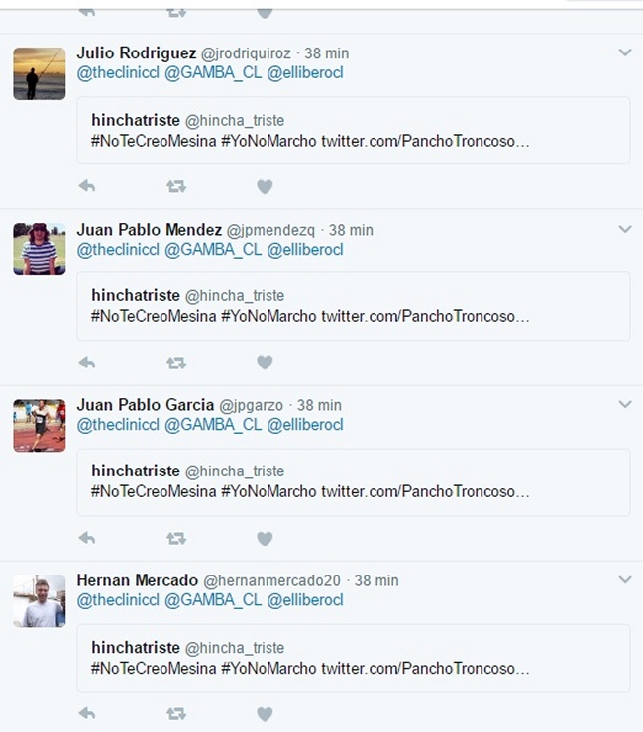Like Juan Pablo Mendez's tweet

pyautogui.click(x=265, y=363)
